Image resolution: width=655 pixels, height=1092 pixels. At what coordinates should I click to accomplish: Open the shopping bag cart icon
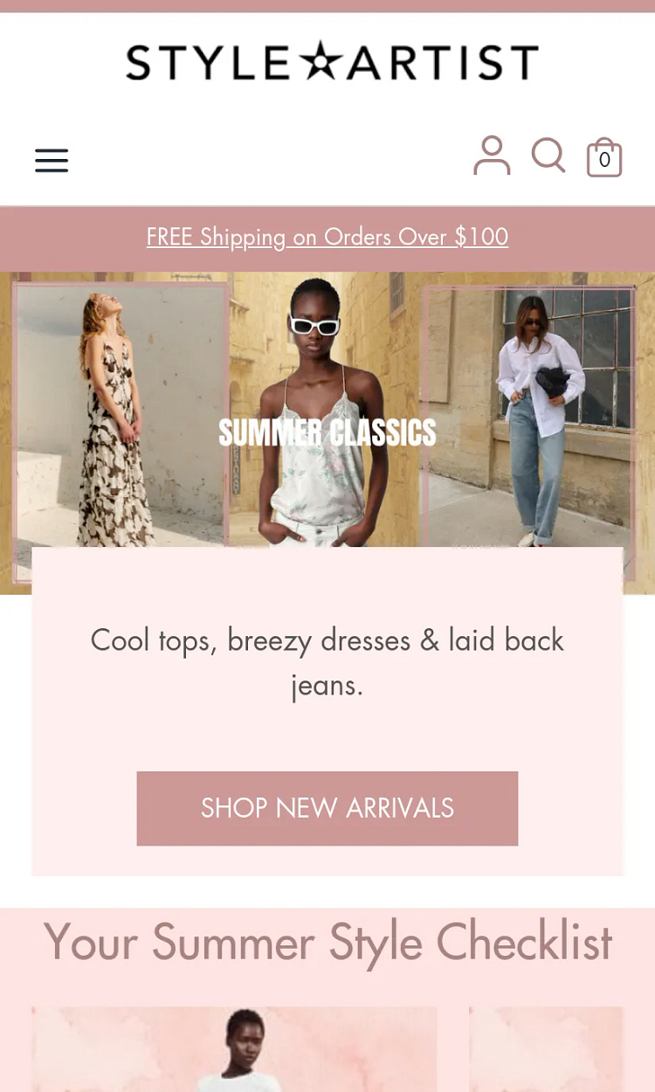604,158
